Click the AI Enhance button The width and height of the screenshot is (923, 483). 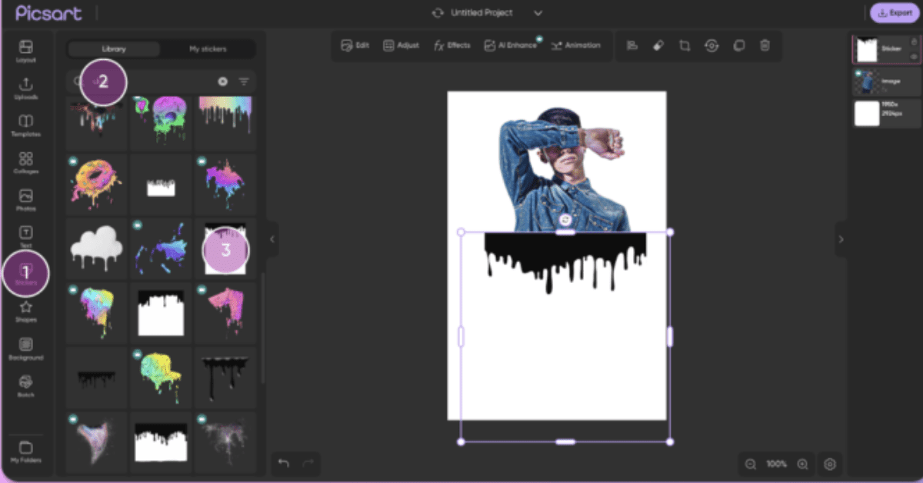[511, 45]
